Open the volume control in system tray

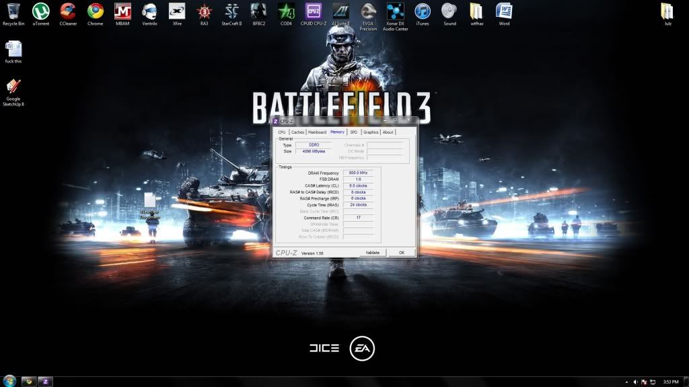[635, 382]
